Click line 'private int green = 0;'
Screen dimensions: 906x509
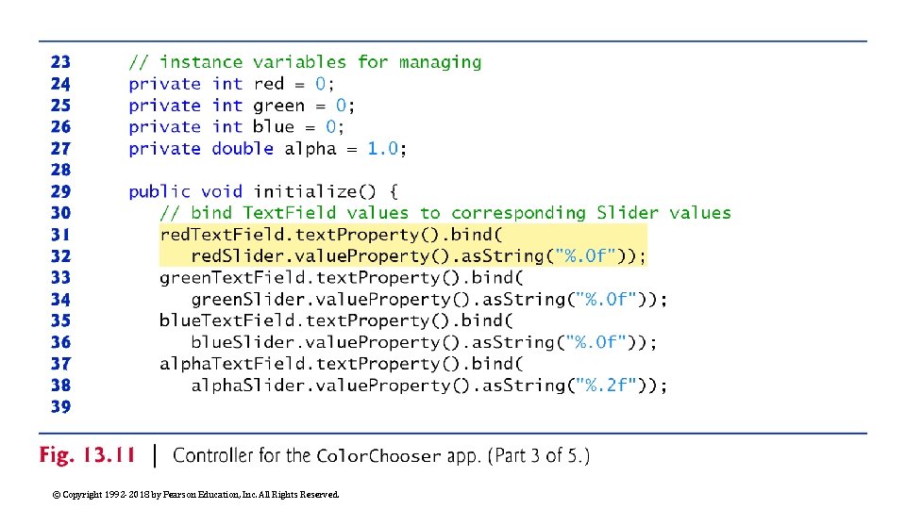(242, 105)
